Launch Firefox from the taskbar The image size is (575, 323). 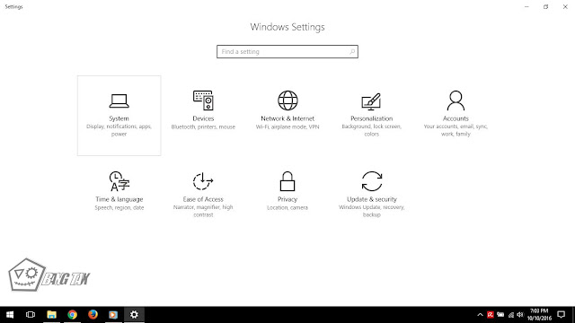click(x=93, y=315)
